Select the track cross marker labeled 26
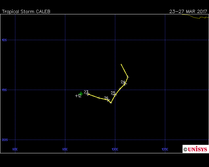The width and height of the screenshot is (209, 167). coord(108,100)
